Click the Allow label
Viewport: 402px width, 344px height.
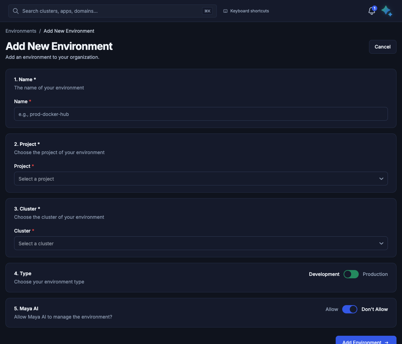[x=332, y=309]
